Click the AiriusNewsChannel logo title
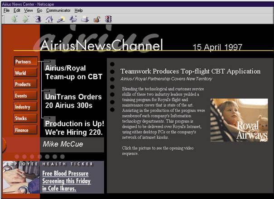Image resolution: width=274 pixels, height=199 pixels. click(102, 45)
